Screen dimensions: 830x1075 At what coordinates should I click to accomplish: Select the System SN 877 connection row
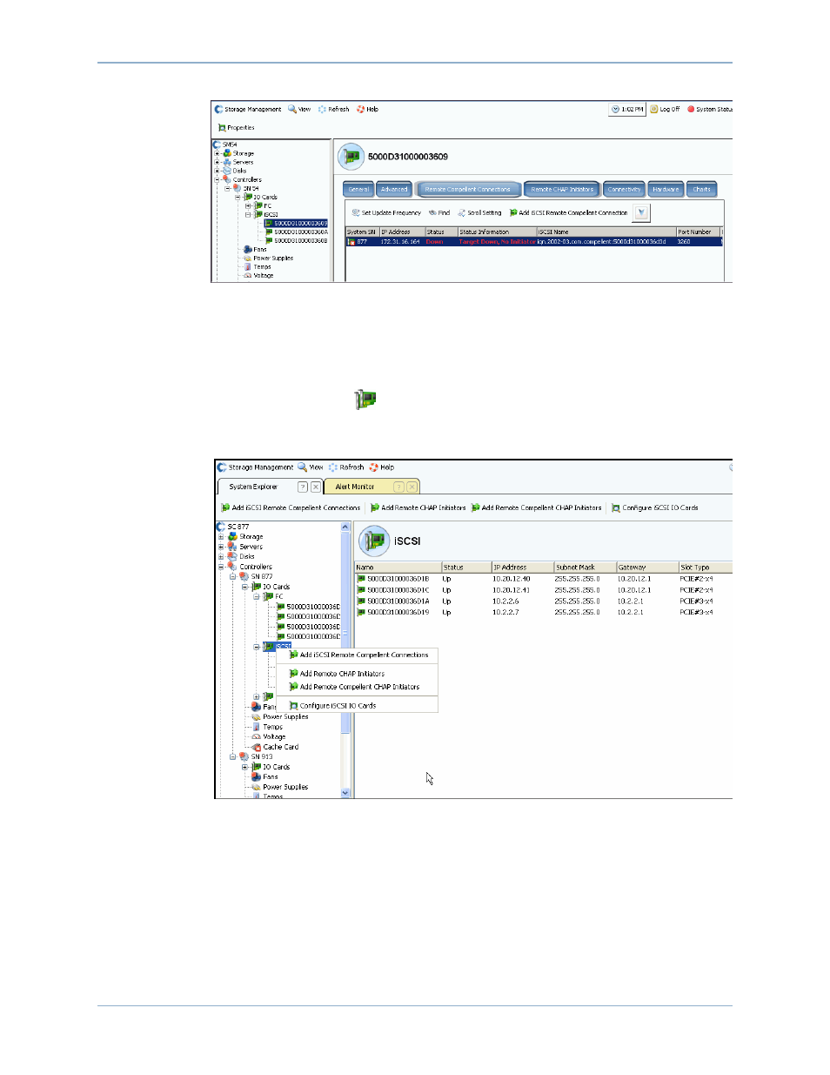click(533, 242)
